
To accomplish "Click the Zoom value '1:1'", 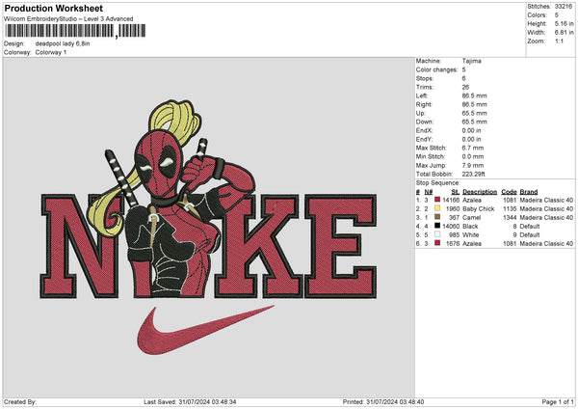I will coord(559,41).
